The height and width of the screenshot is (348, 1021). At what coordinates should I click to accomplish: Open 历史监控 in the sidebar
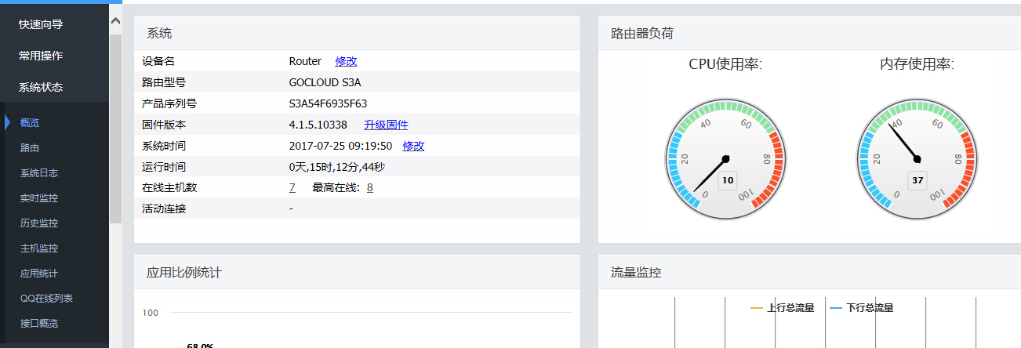pos(39,223)
